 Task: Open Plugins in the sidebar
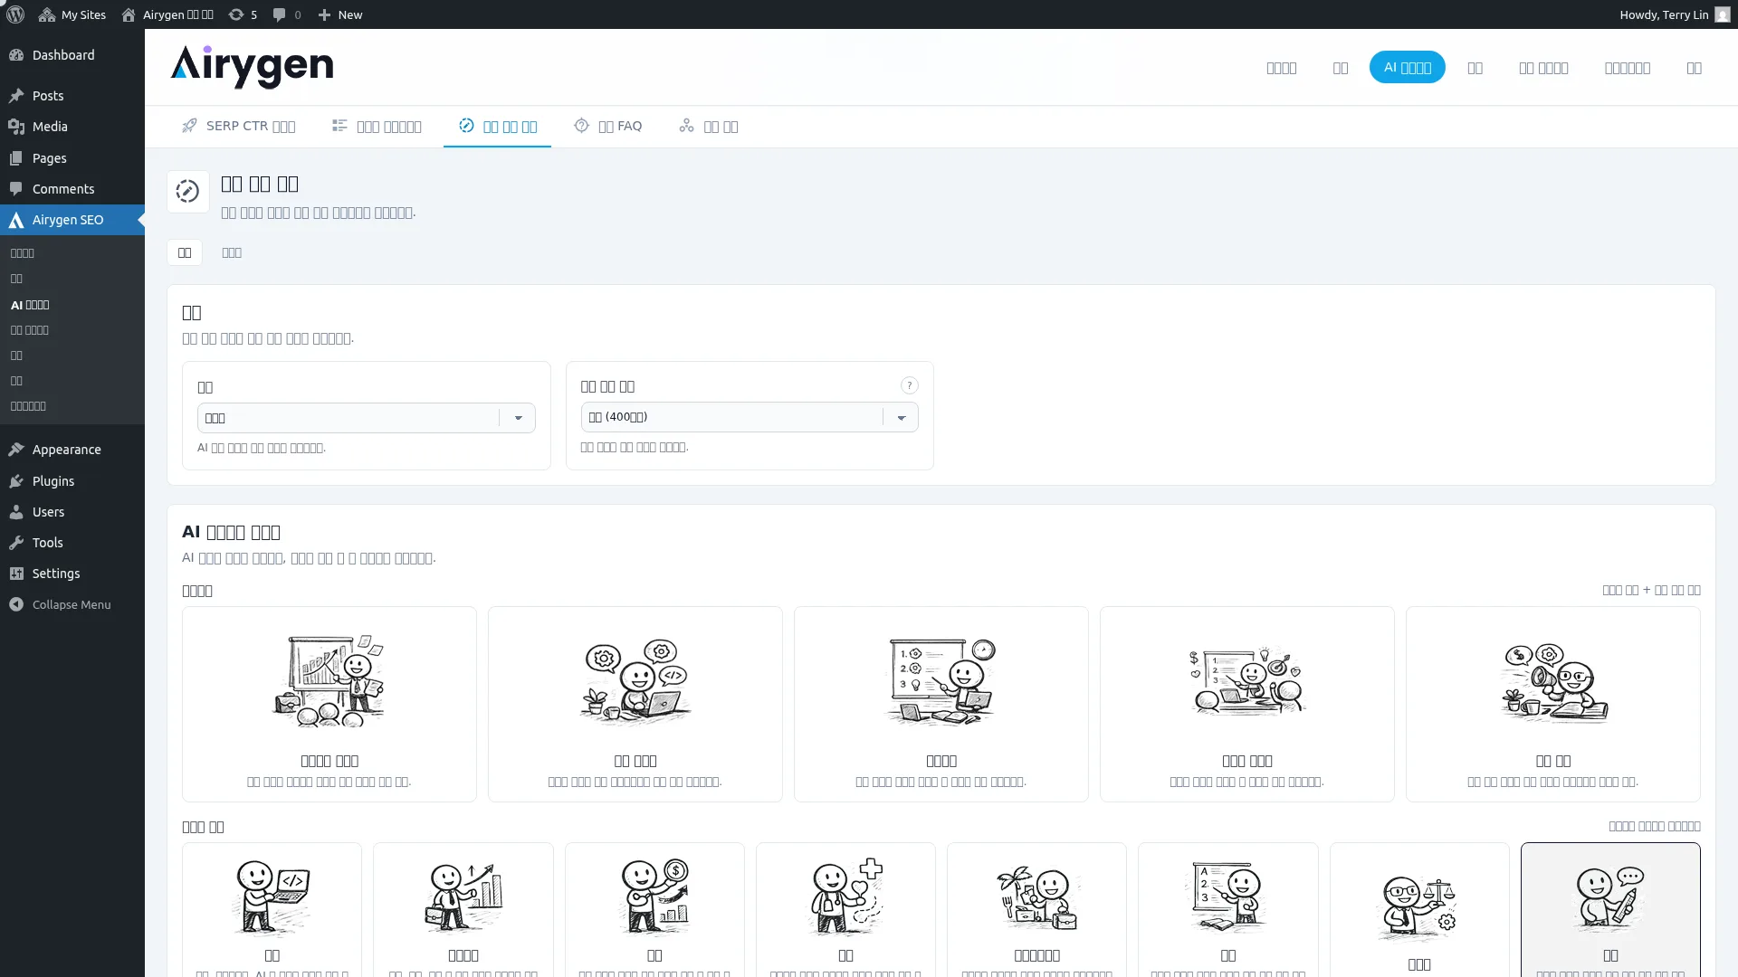click(x=72, y=481)
